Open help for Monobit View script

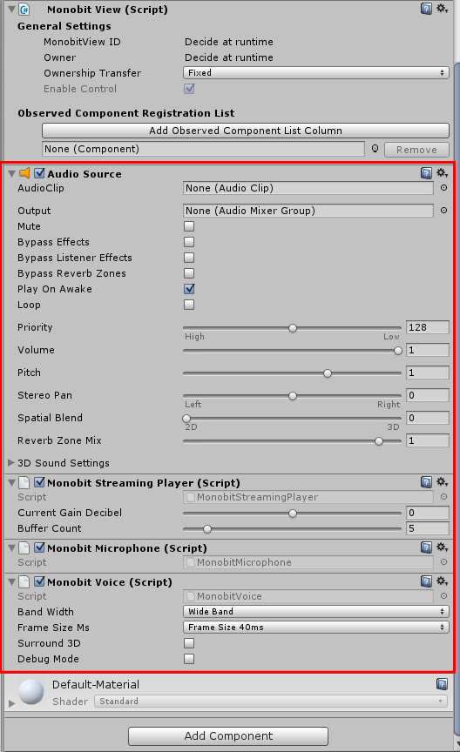click(426, 9)
